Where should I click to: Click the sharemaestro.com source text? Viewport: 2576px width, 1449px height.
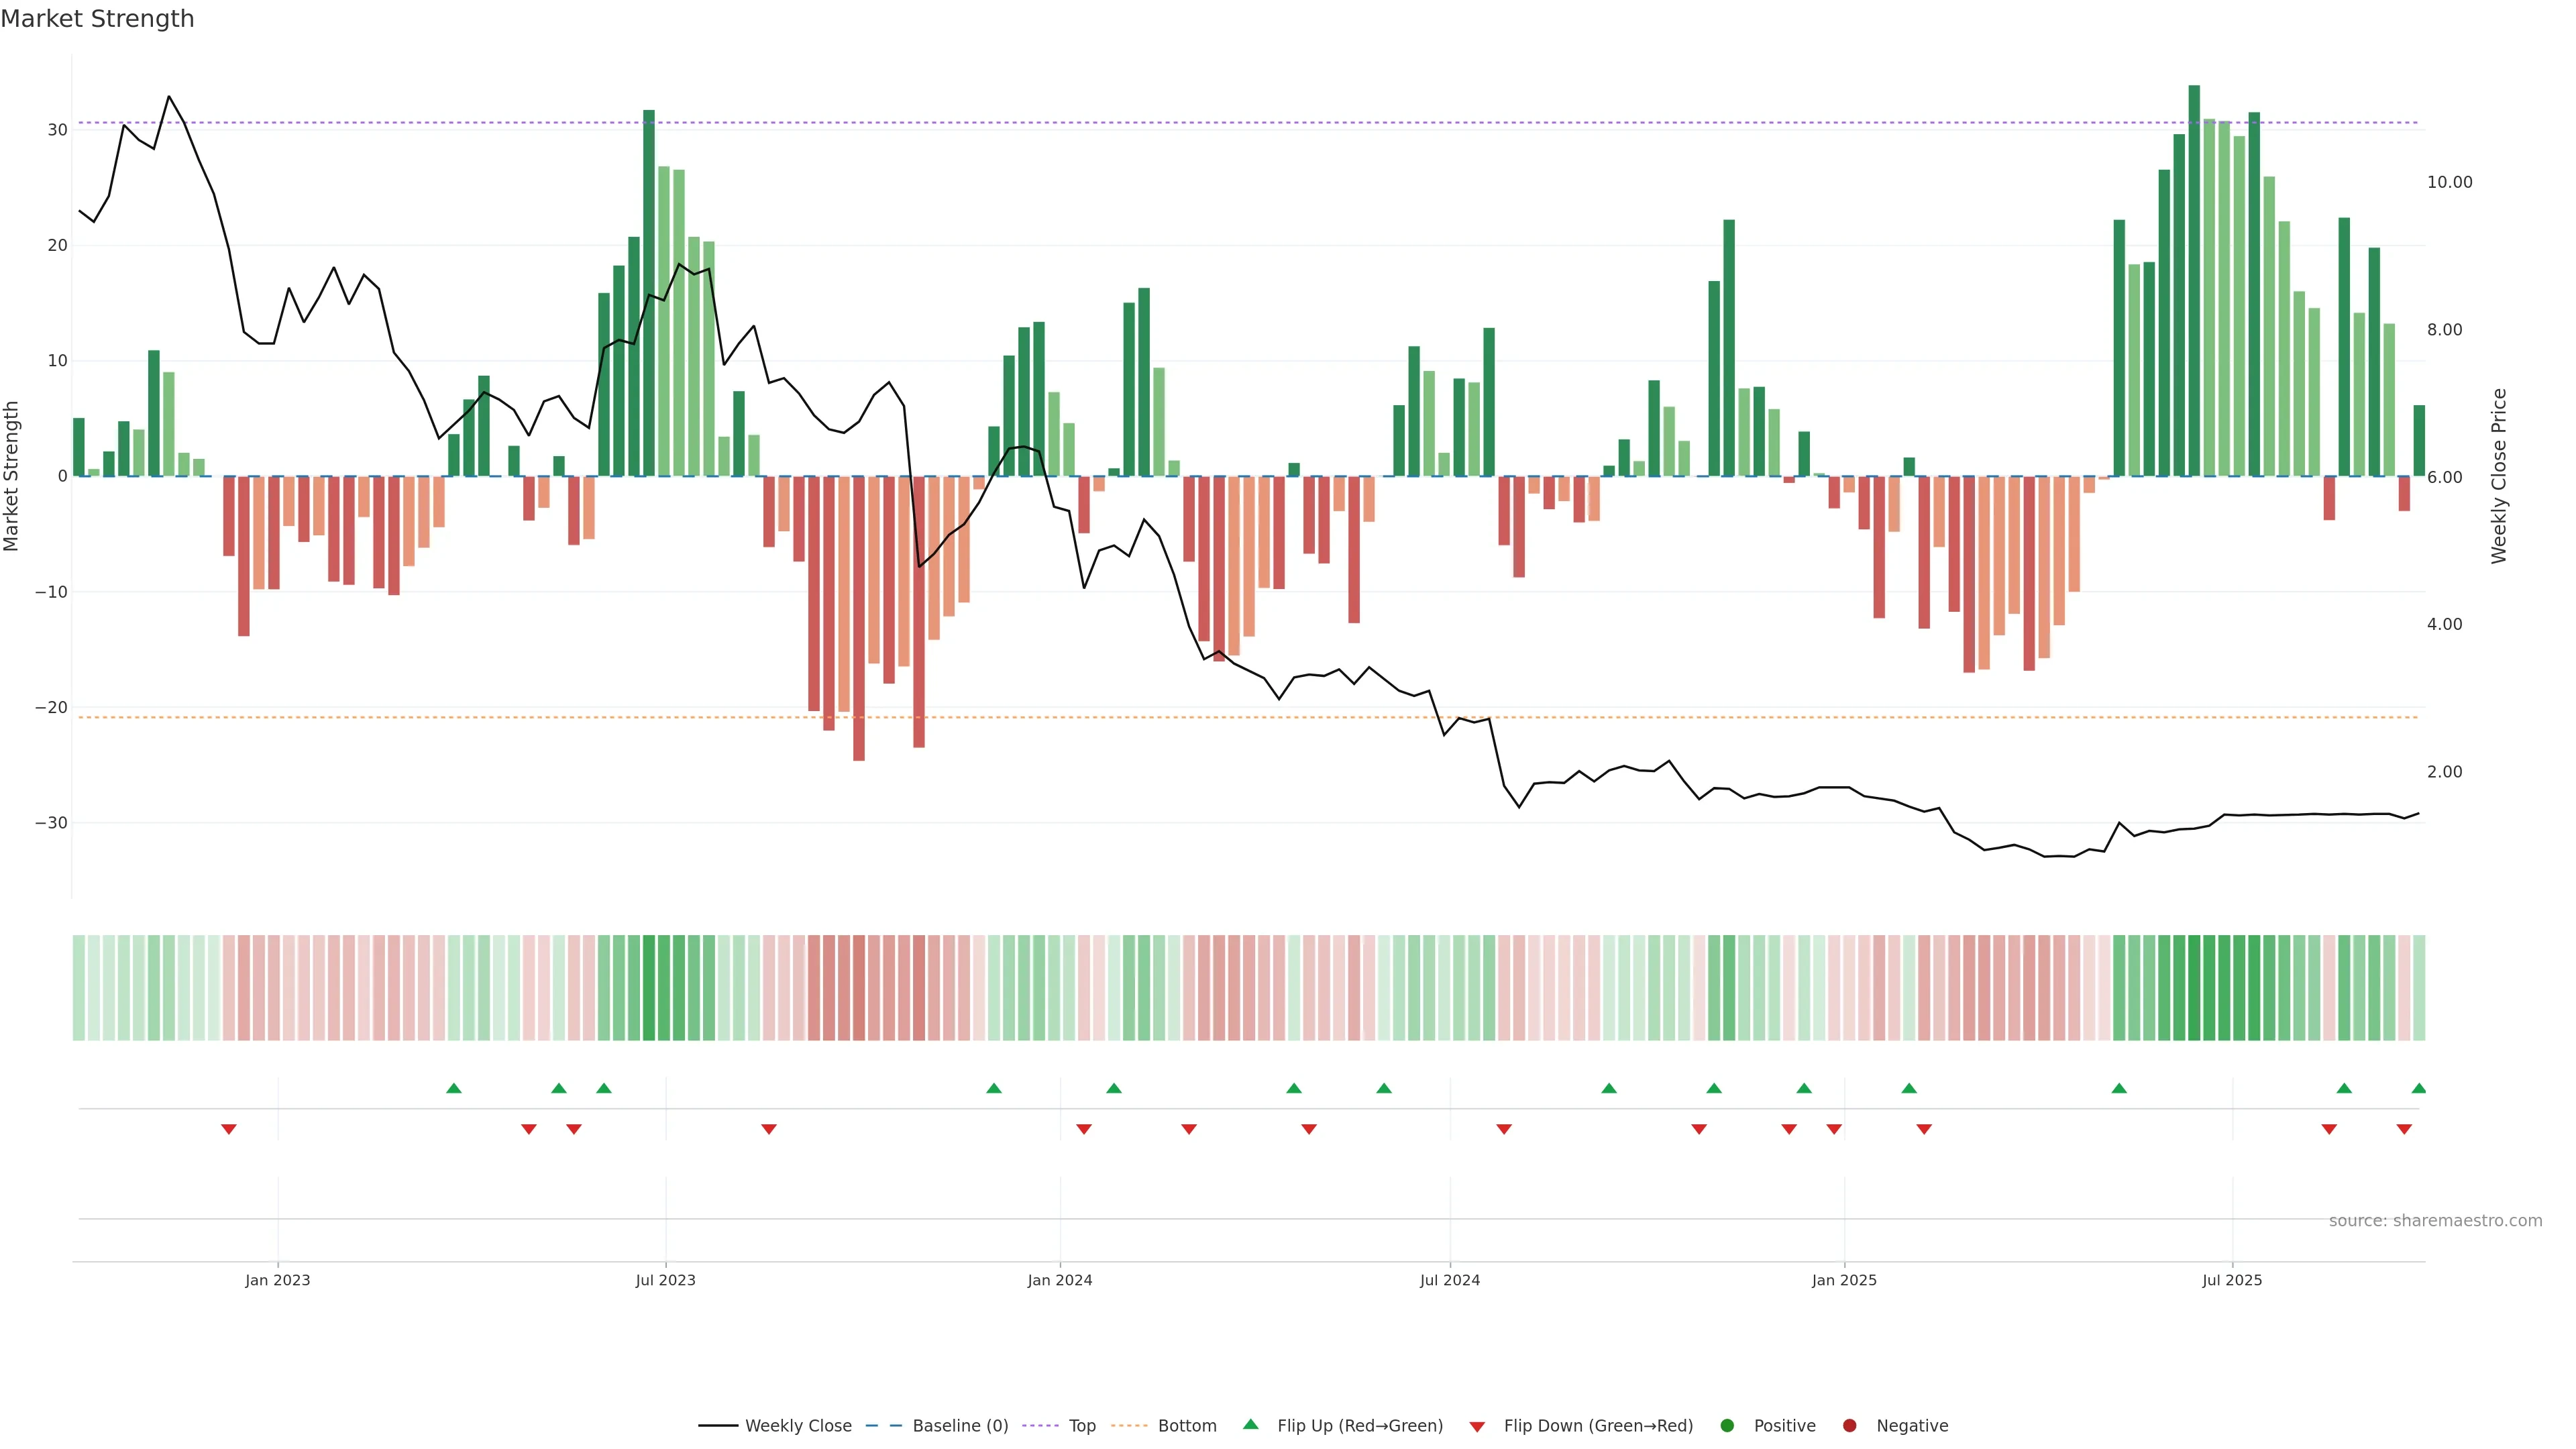tap(2435, 1220)
